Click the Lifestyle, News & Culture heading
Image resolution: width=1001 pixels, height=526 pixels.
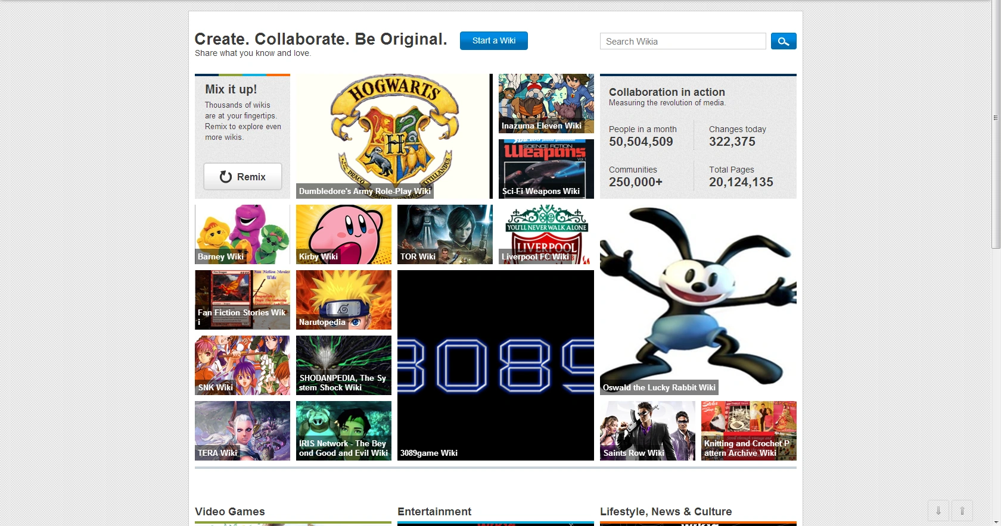[x=666, y=512]
